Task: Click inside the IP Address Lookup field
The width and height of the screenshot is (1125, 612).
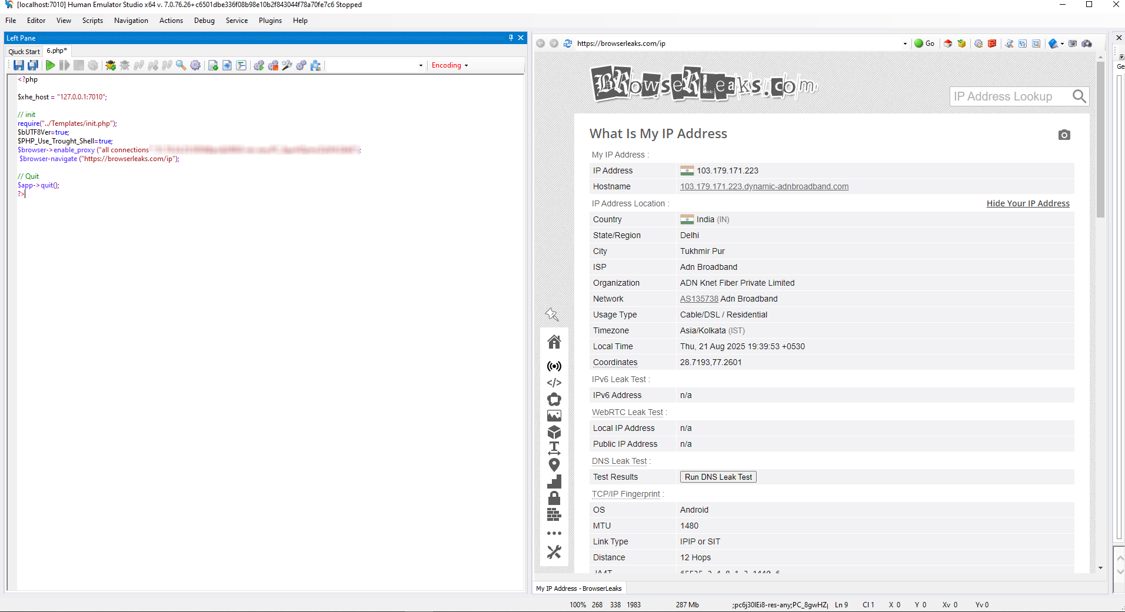Action: [1009, 96]
